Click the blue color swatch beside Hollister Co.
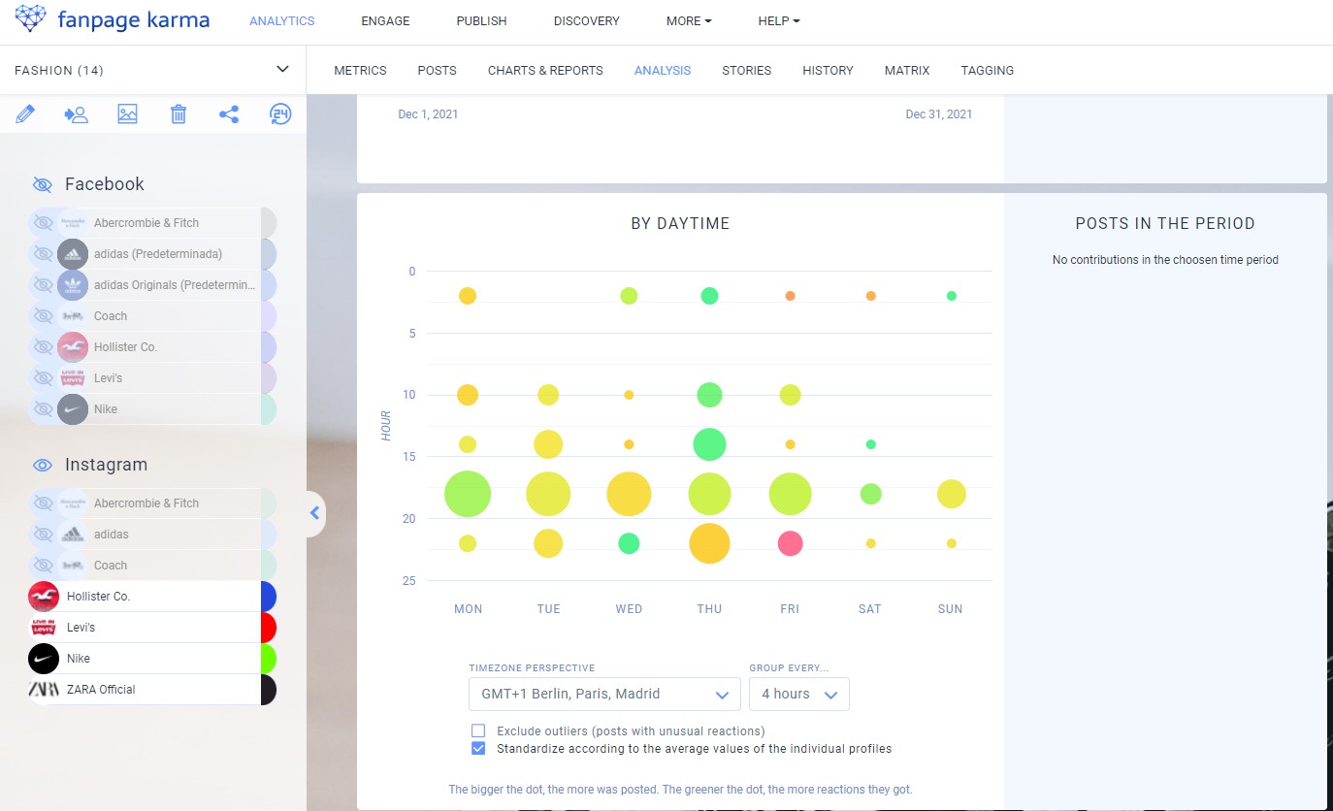This screenshot has height=811, width=1333. pos(269,597)
